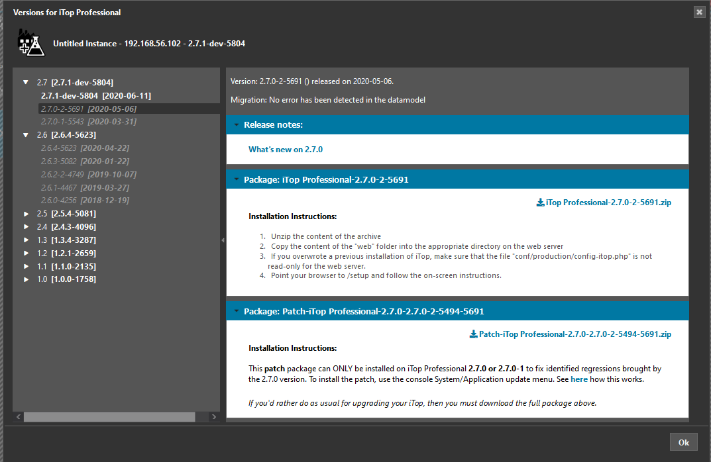Expand the 2.5 version tree node

[x=26, y=214]
